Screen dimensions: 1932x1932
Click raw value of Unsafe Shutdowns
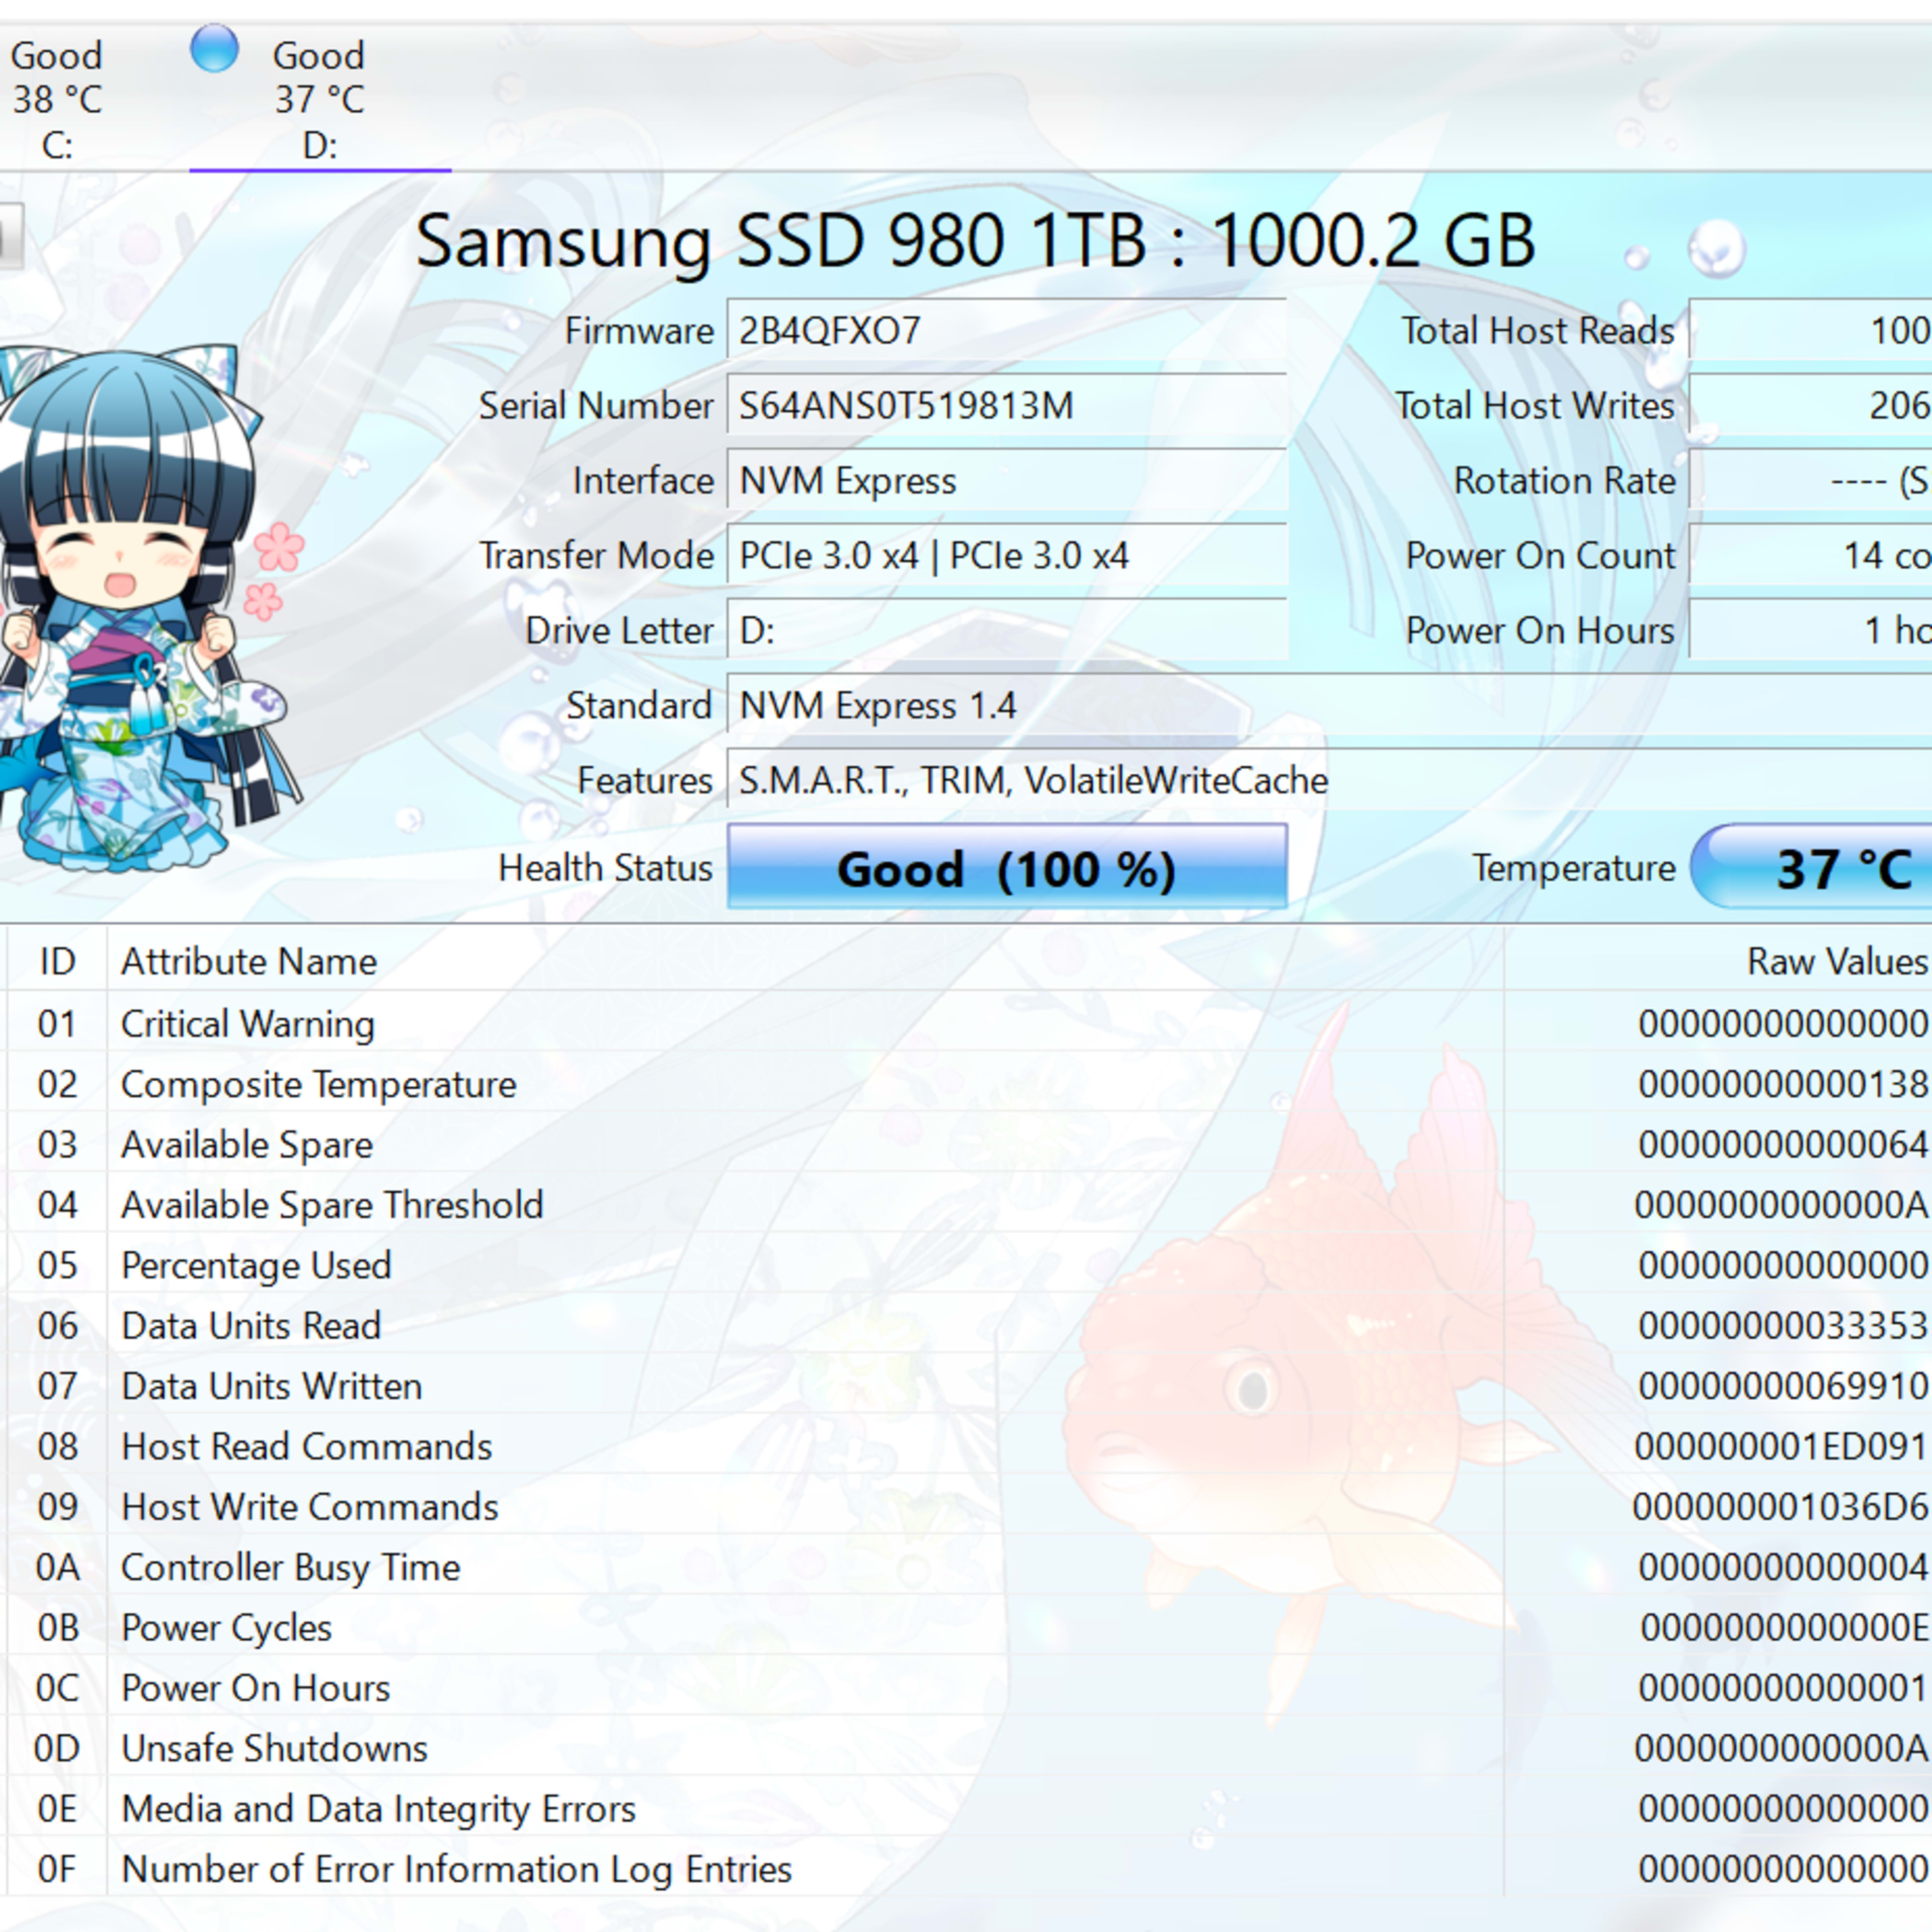(x=1782, y=1748)
